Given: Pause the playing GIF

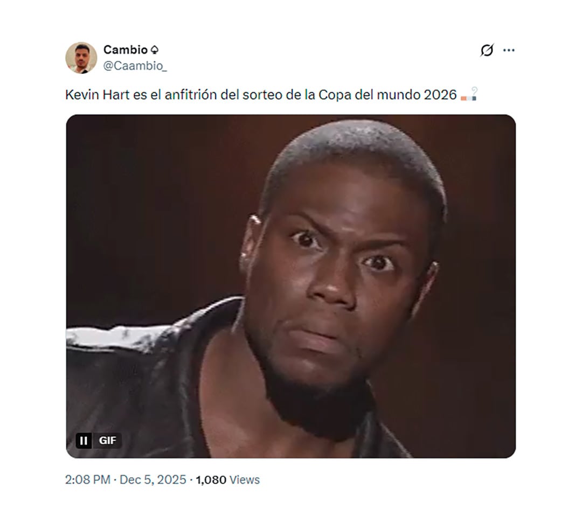Looking at the screenshot, I should pos(84,441).
